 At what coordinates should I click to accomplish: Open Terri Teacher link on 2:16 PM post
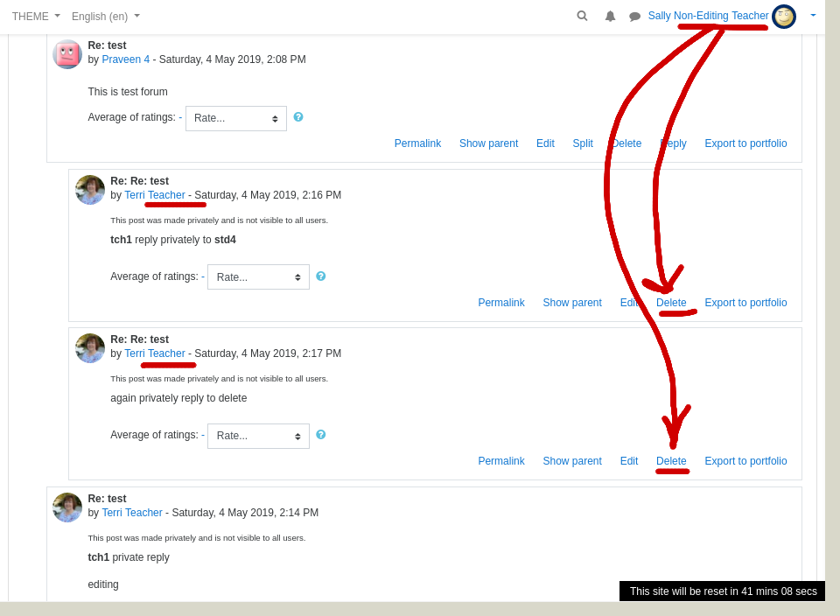[155, 195]
